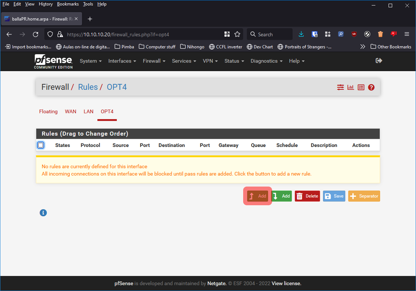Expand the Interfaces dropdown menu
Image resolution: width=416 pixels, height=291 pixels.
(x=122, y=61)
